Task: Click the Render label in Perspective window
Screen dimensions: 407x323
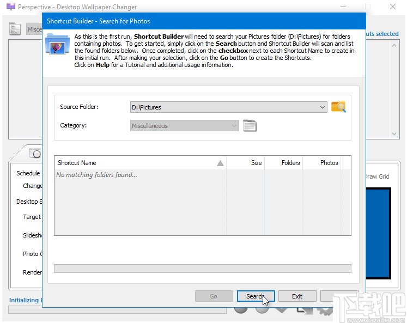Action: point(33,272)
